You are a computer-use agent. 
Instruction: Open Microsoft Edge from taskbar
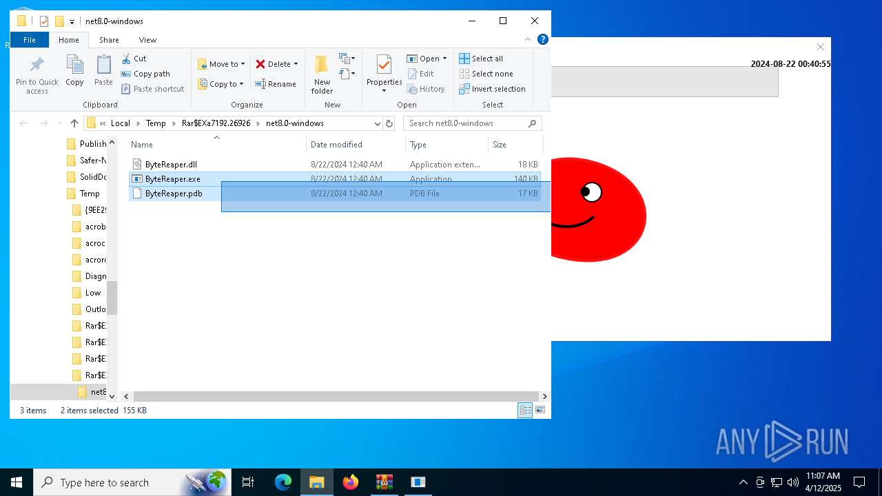click(283, 482)
